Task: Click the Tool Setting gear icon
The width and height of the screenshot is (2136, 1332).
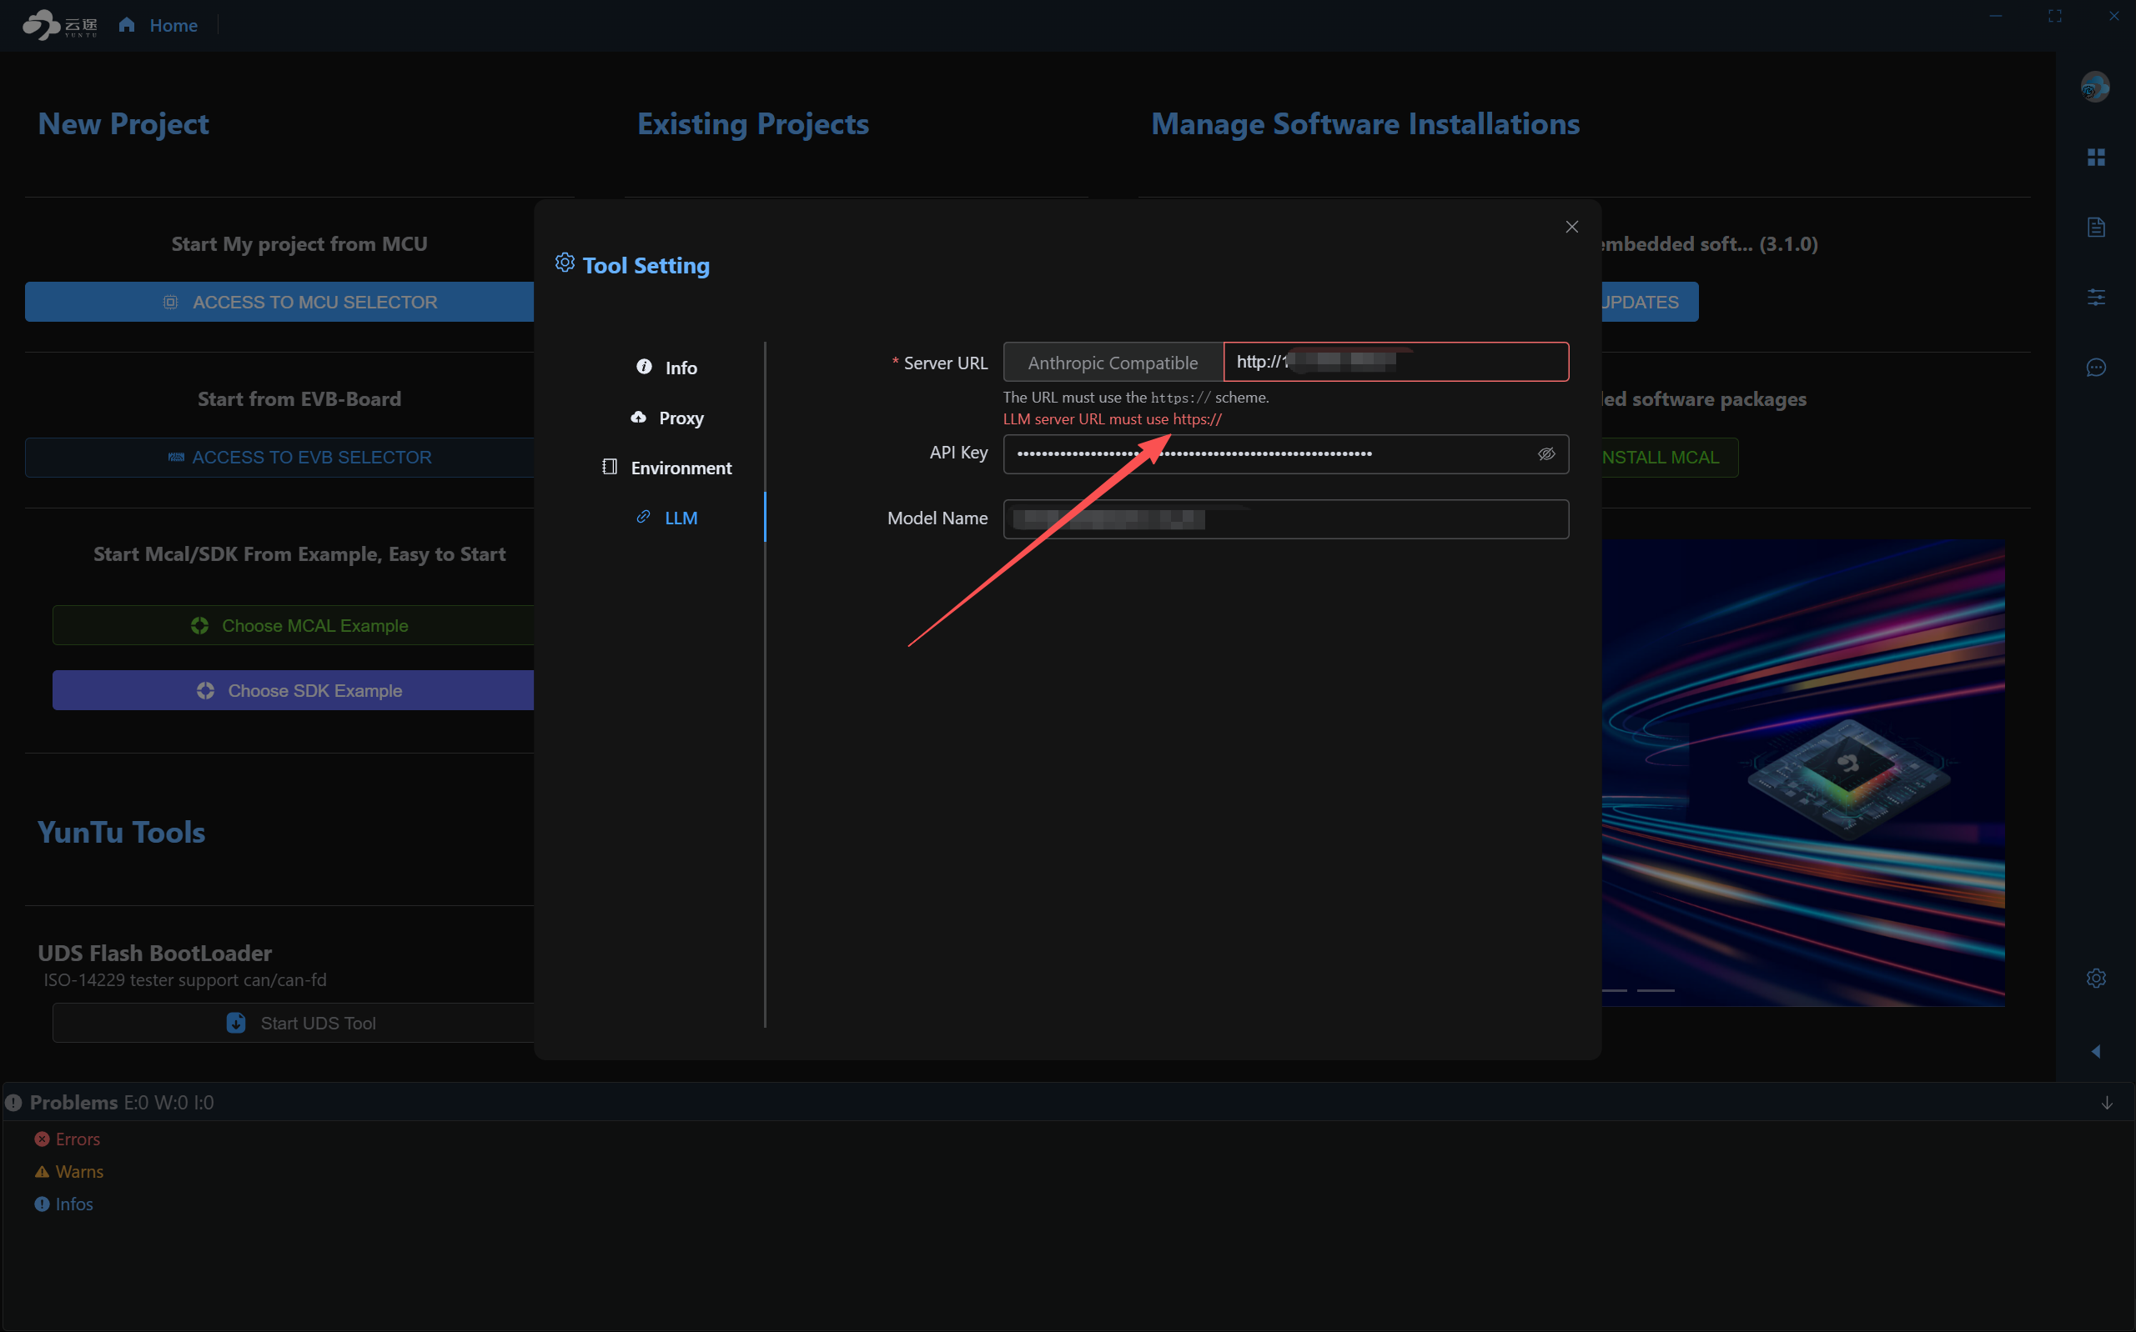Action: pos(564,263)
